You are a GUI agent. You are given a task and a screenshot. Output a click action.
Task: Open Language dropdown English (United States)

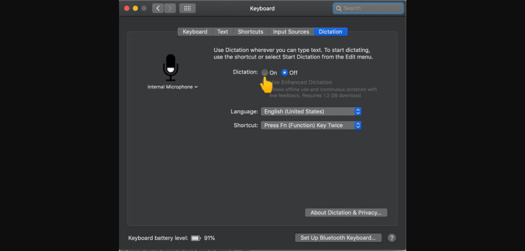(x=311, y=111)
